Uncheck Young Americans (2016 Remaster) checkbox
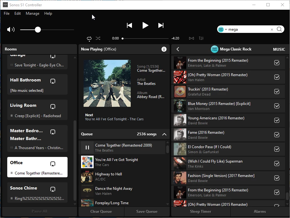290x218 pixels. (x=277, y=120)
